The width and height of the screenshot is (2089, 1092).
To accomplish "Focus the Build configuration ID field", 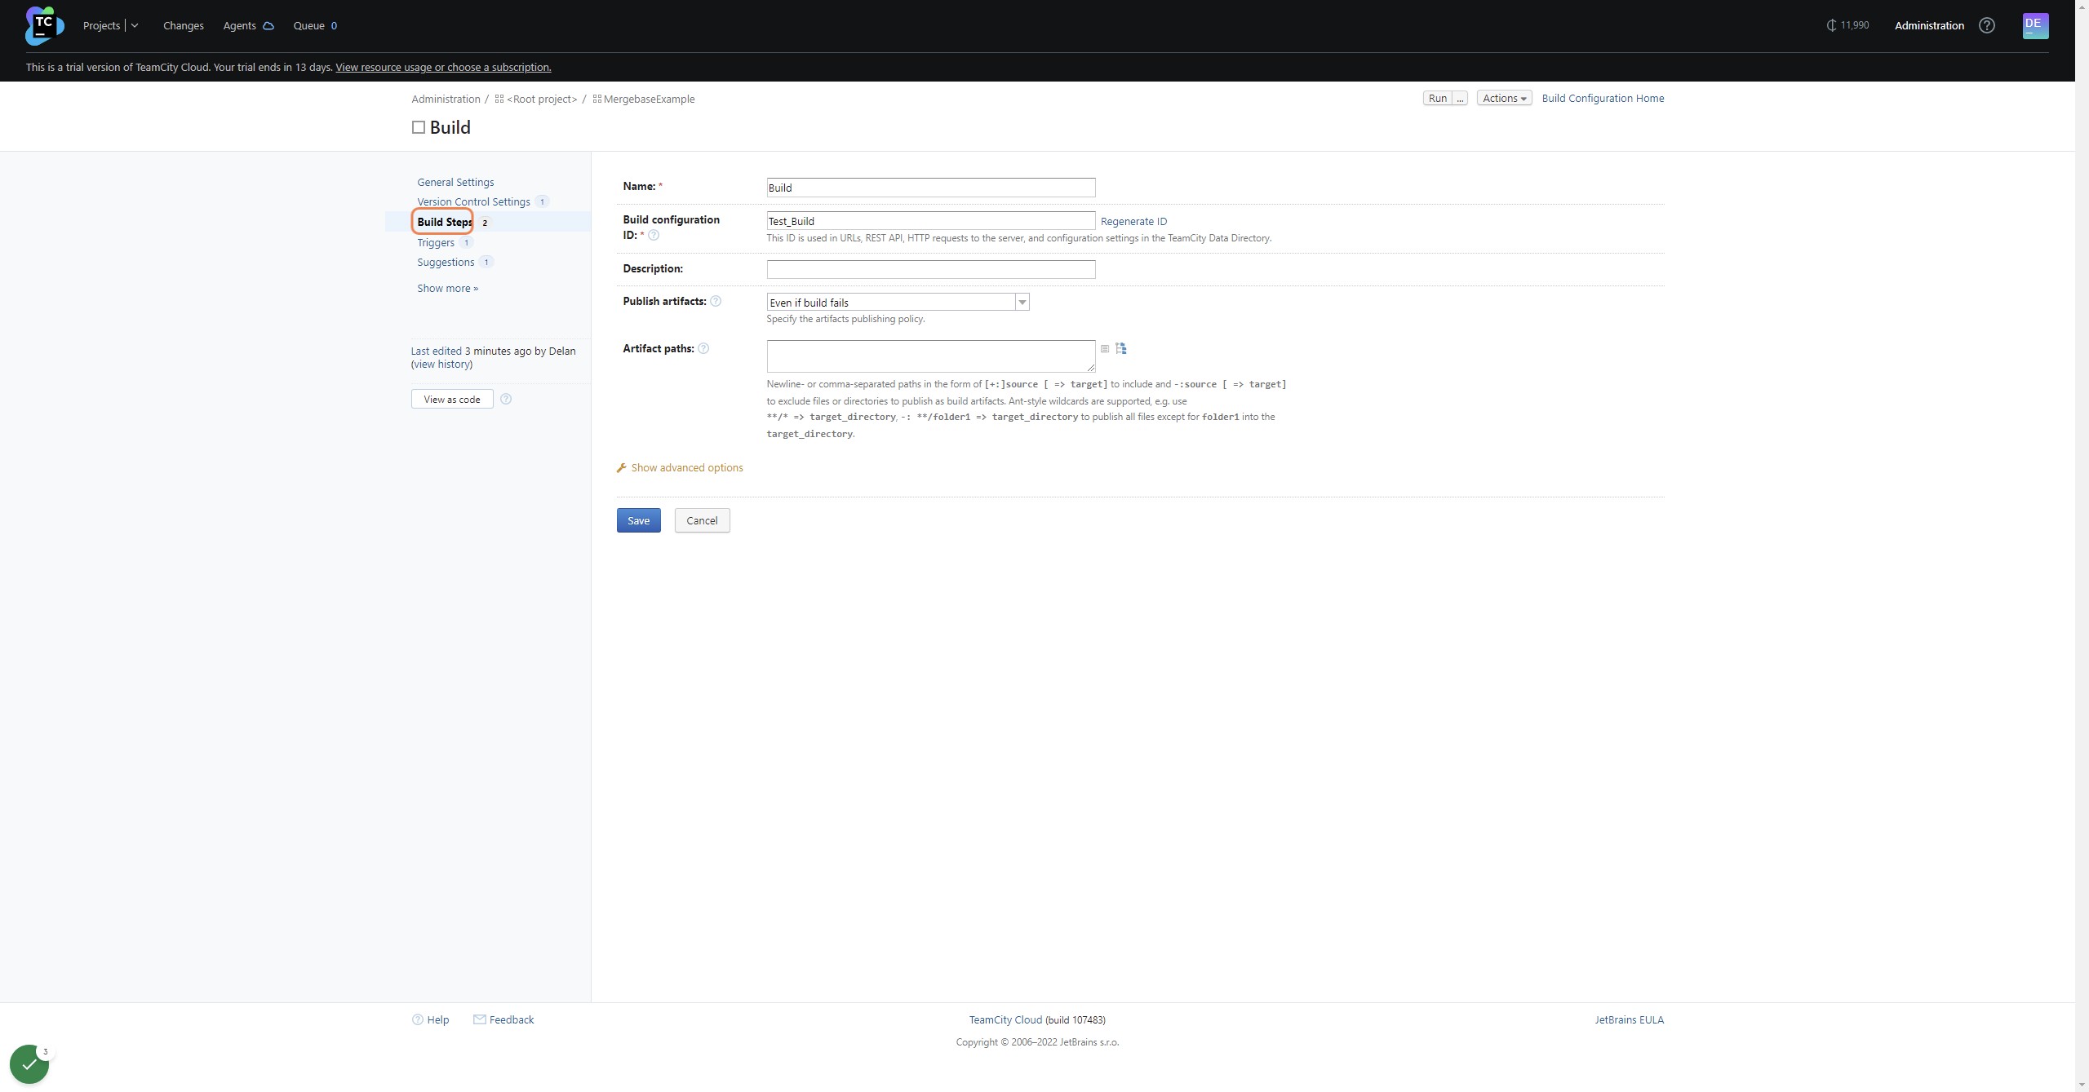I will click(931, 221).
